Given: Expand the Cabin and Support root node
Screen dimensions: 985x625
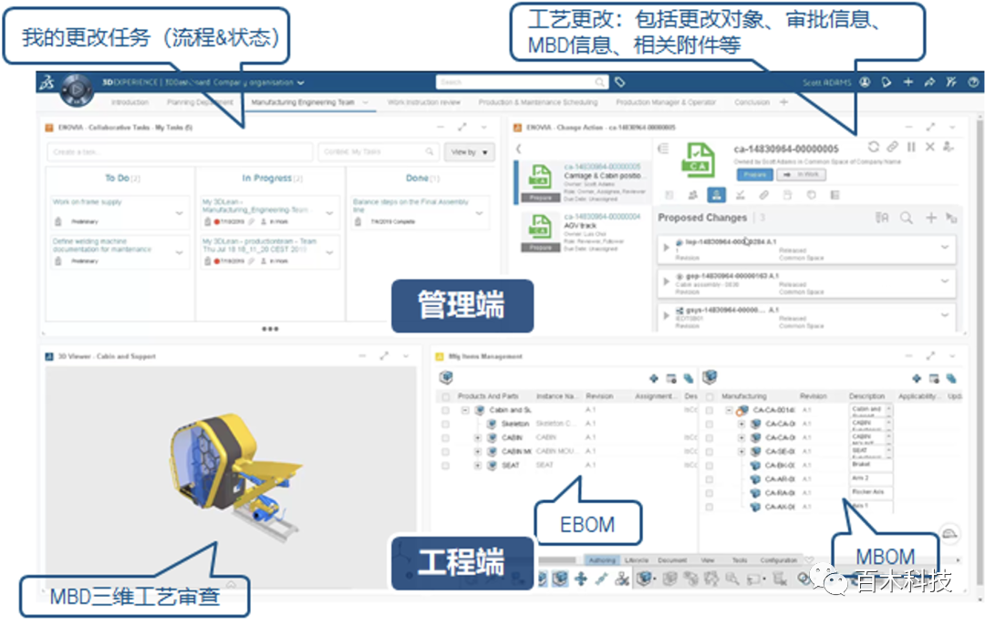Looking at the screenshot, I should click(465, 411).
